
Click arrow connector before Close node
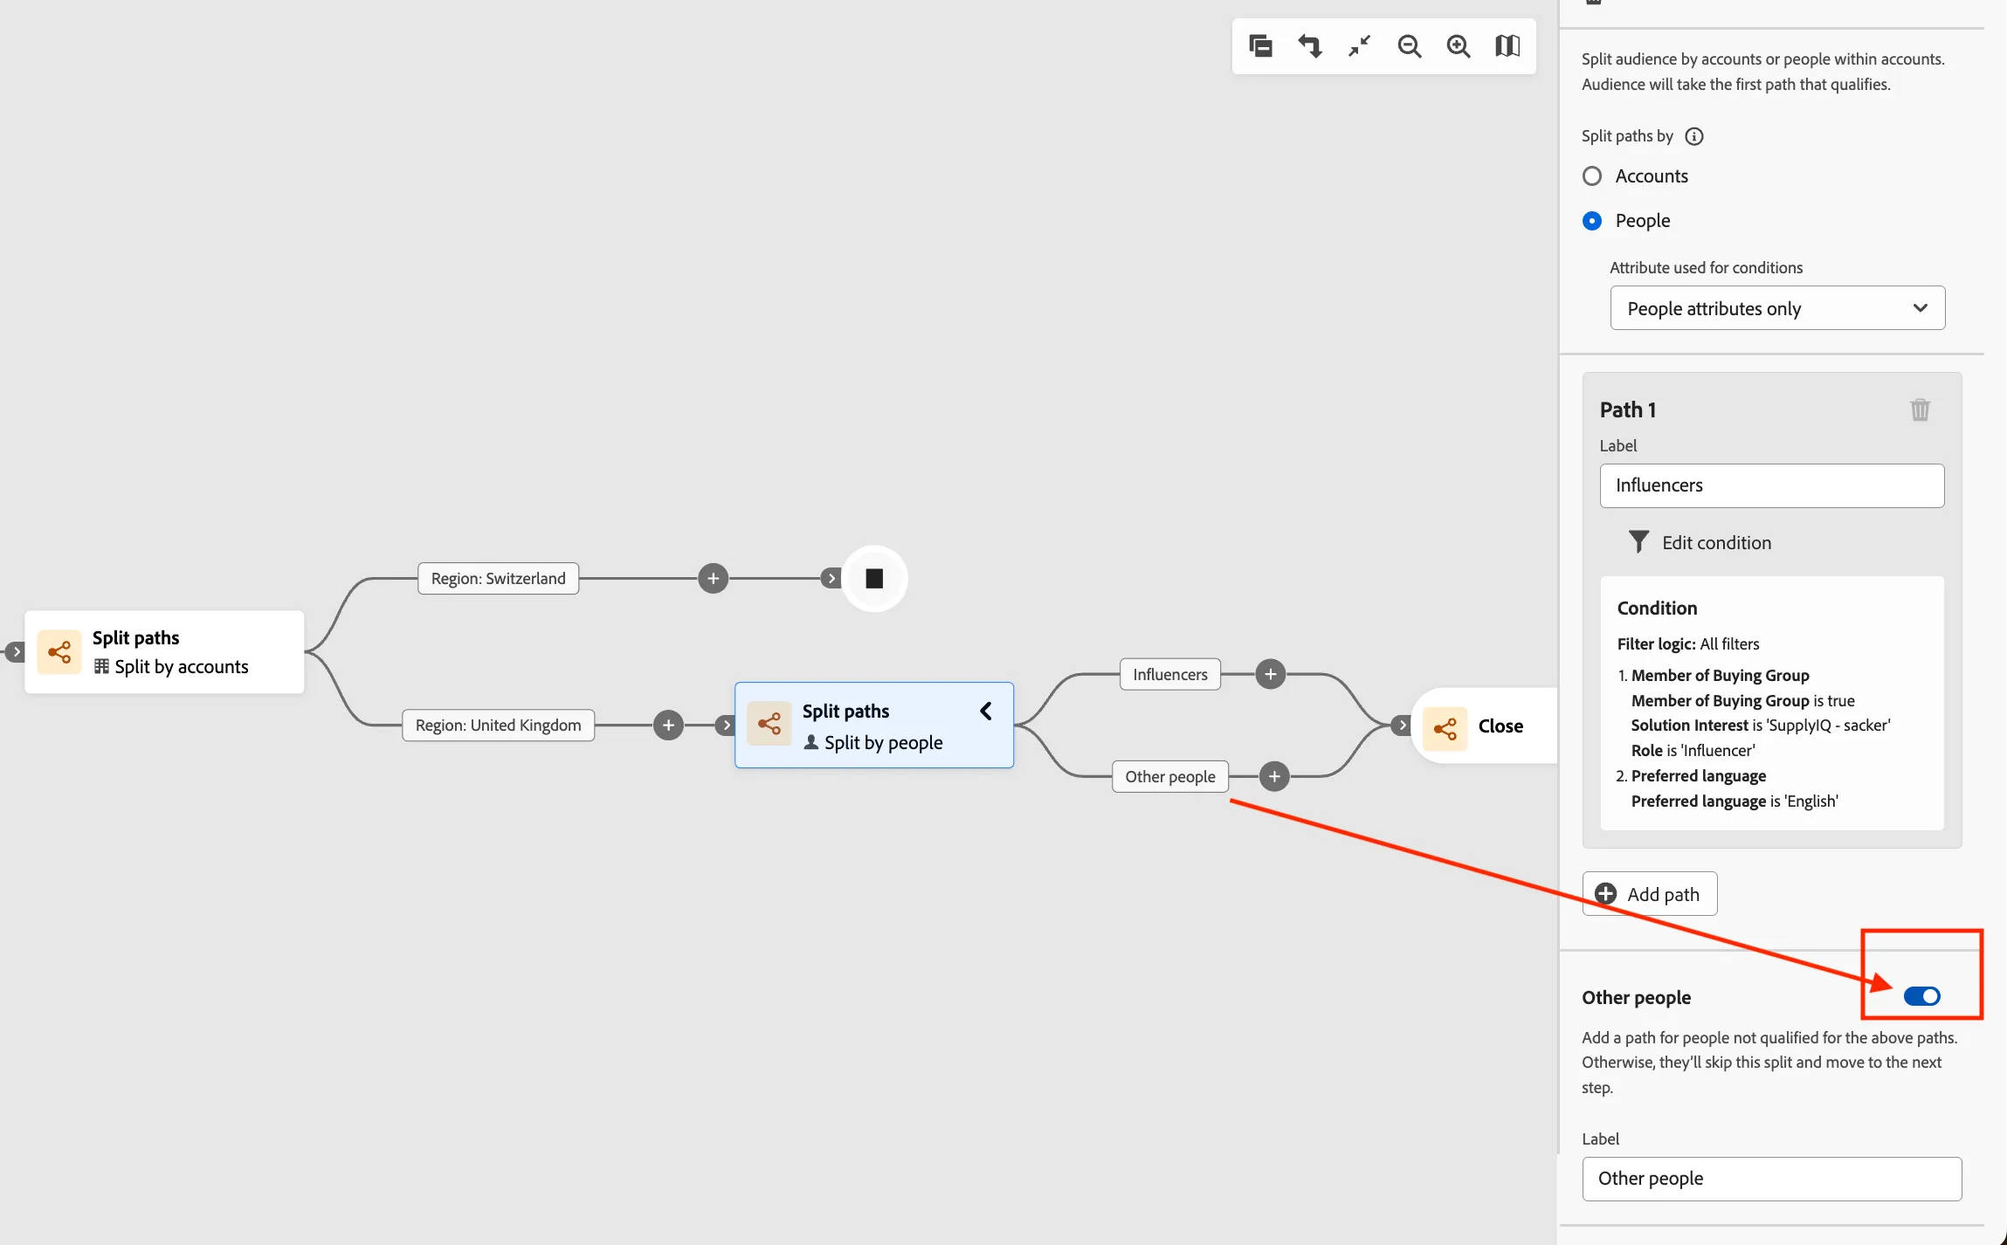(1402, 725)
